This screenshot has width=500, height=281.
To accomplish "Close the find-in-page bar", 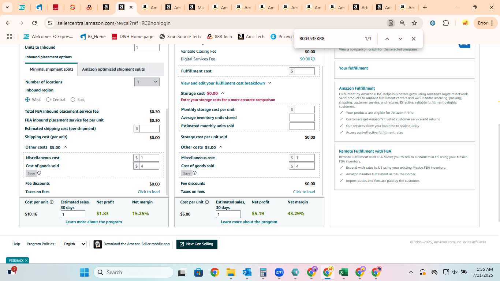I will (x=414, y=39).
